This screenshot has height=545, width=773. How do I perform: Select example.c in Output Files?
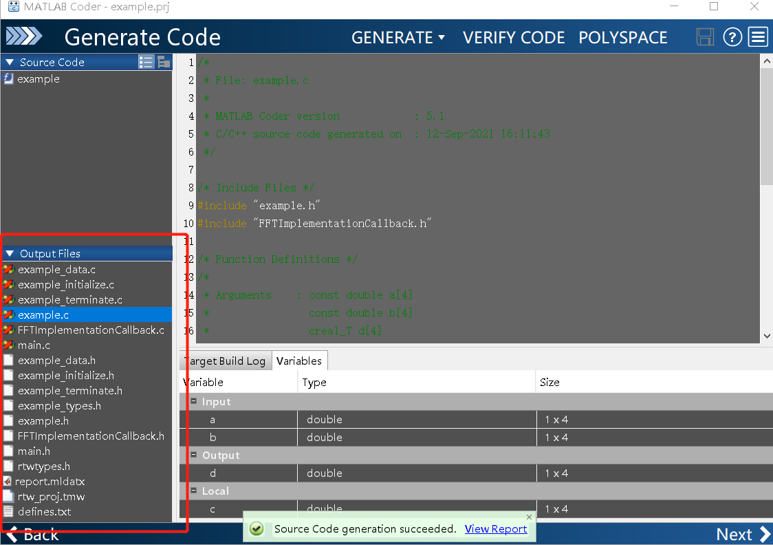point(87,314)
